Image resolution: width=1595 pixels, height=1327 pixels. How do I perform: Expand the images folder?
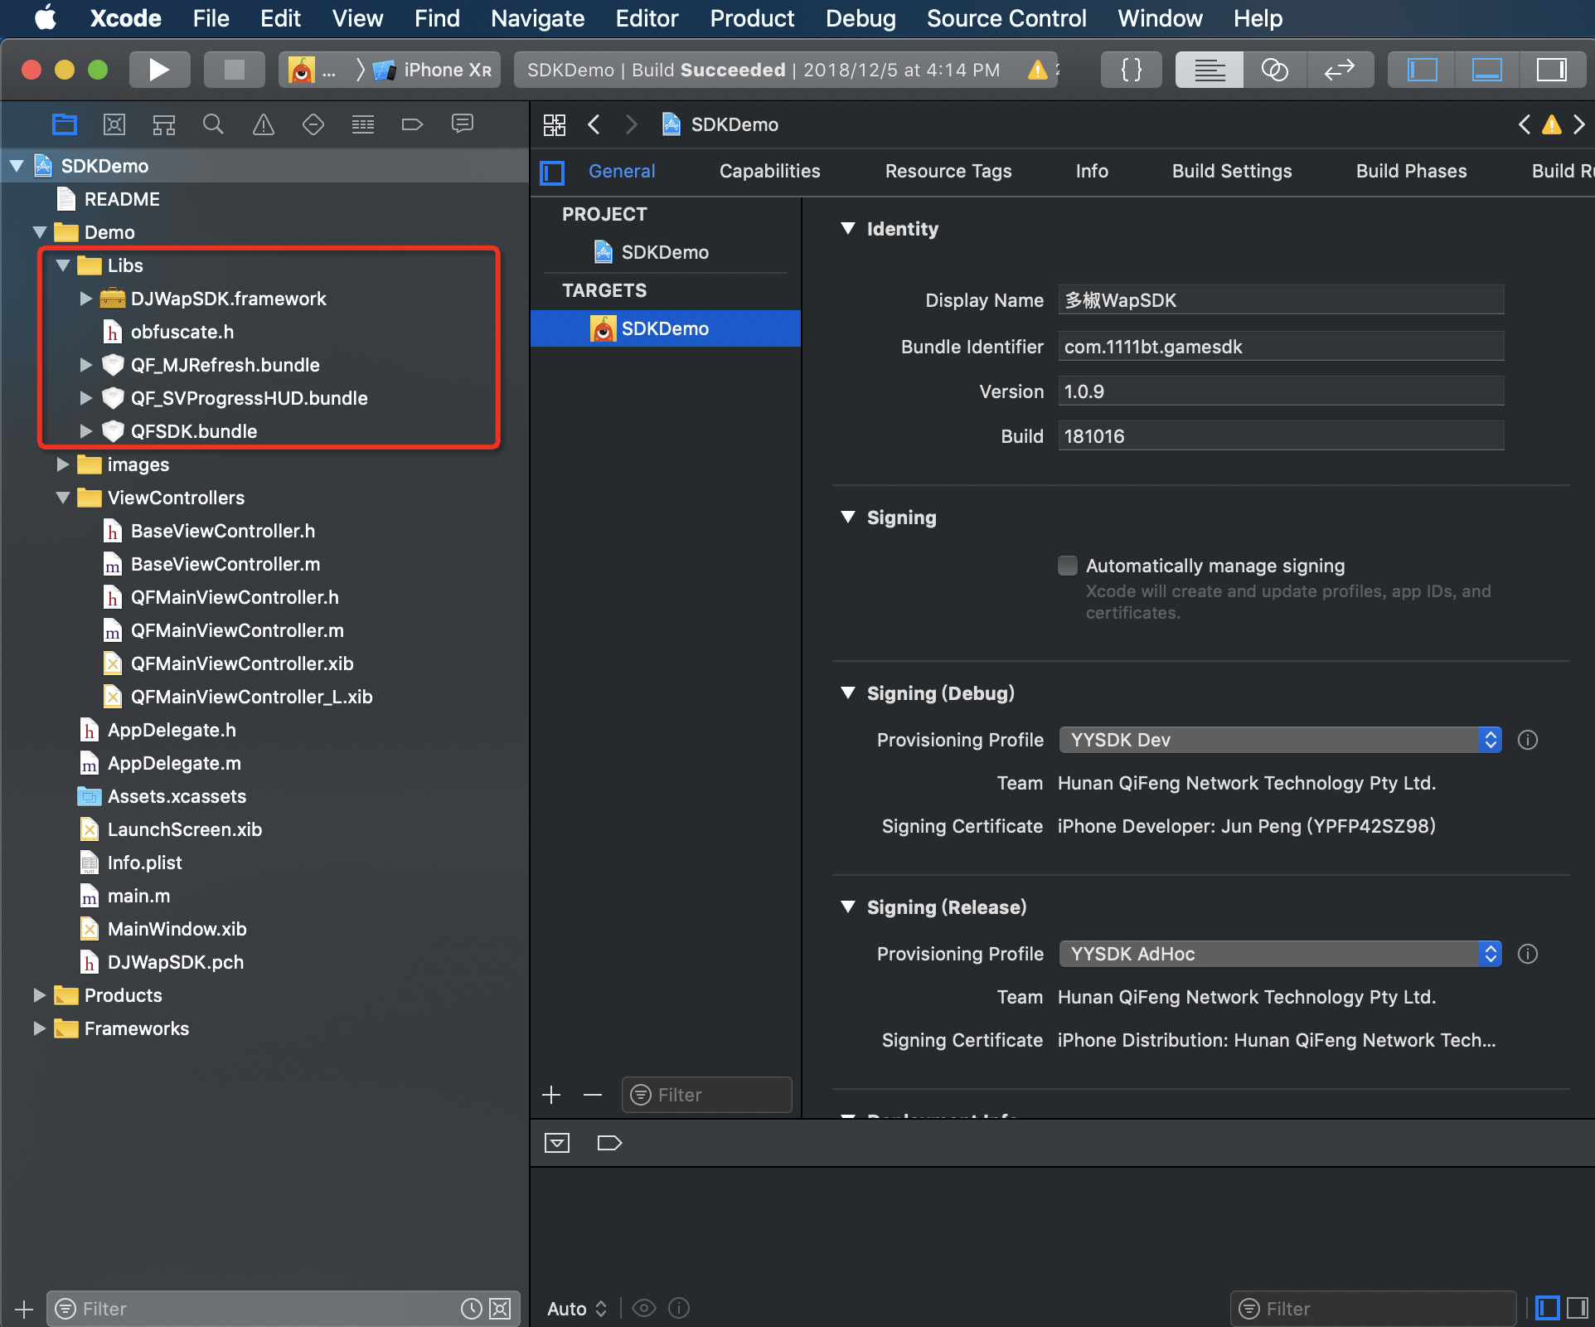click(62, 464)
